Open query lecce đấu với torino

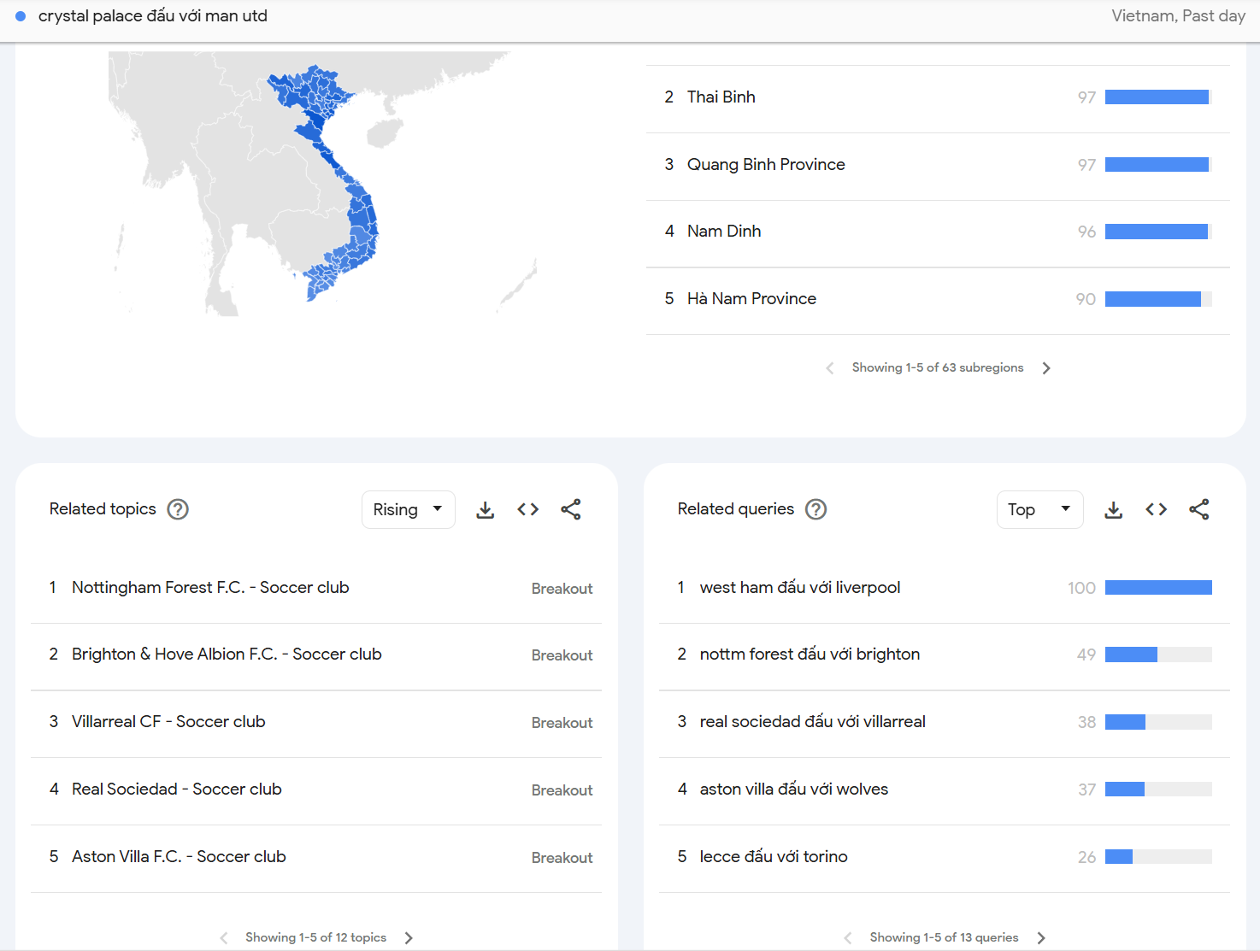(x=773, y=857)
